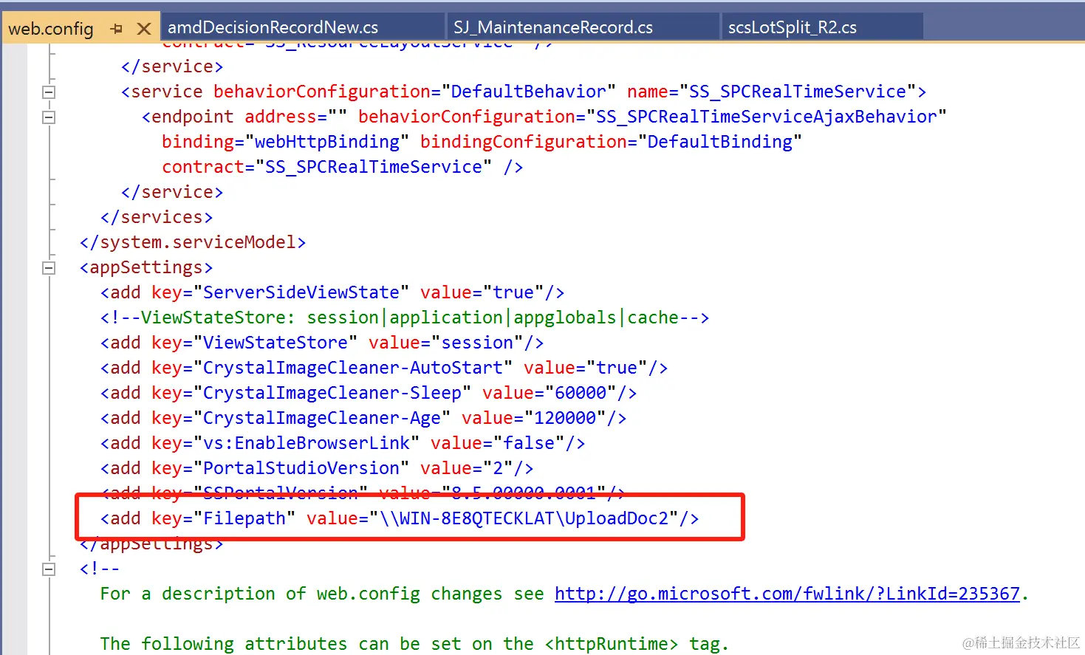Place cursor on ViewStateStore session key line

(x=322, y=343)
